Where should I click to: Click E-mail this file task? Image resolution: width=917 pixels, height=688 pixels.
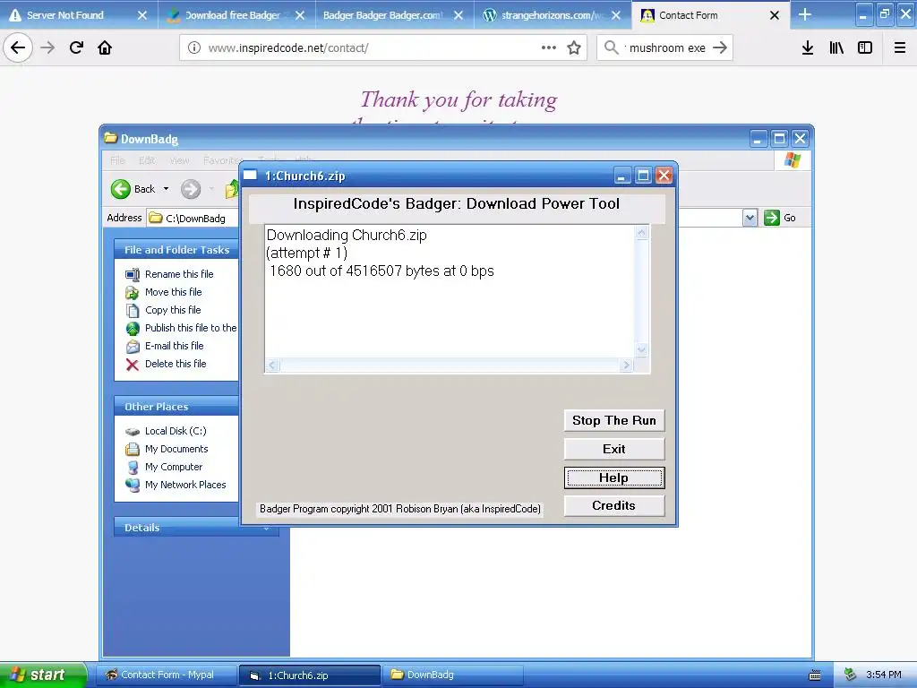(175, 346)
